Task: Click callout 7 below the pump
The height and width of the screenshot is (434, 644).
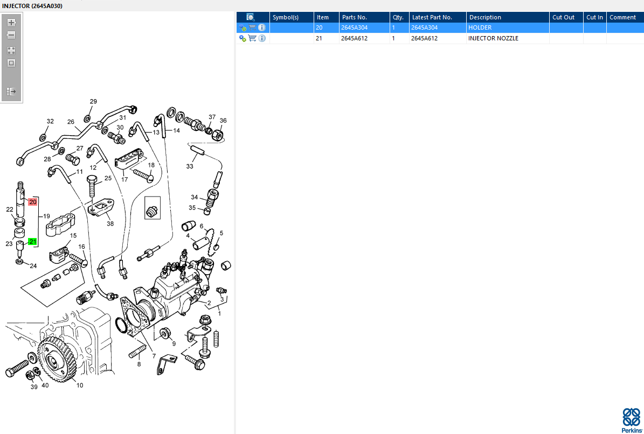Action: 154,355
